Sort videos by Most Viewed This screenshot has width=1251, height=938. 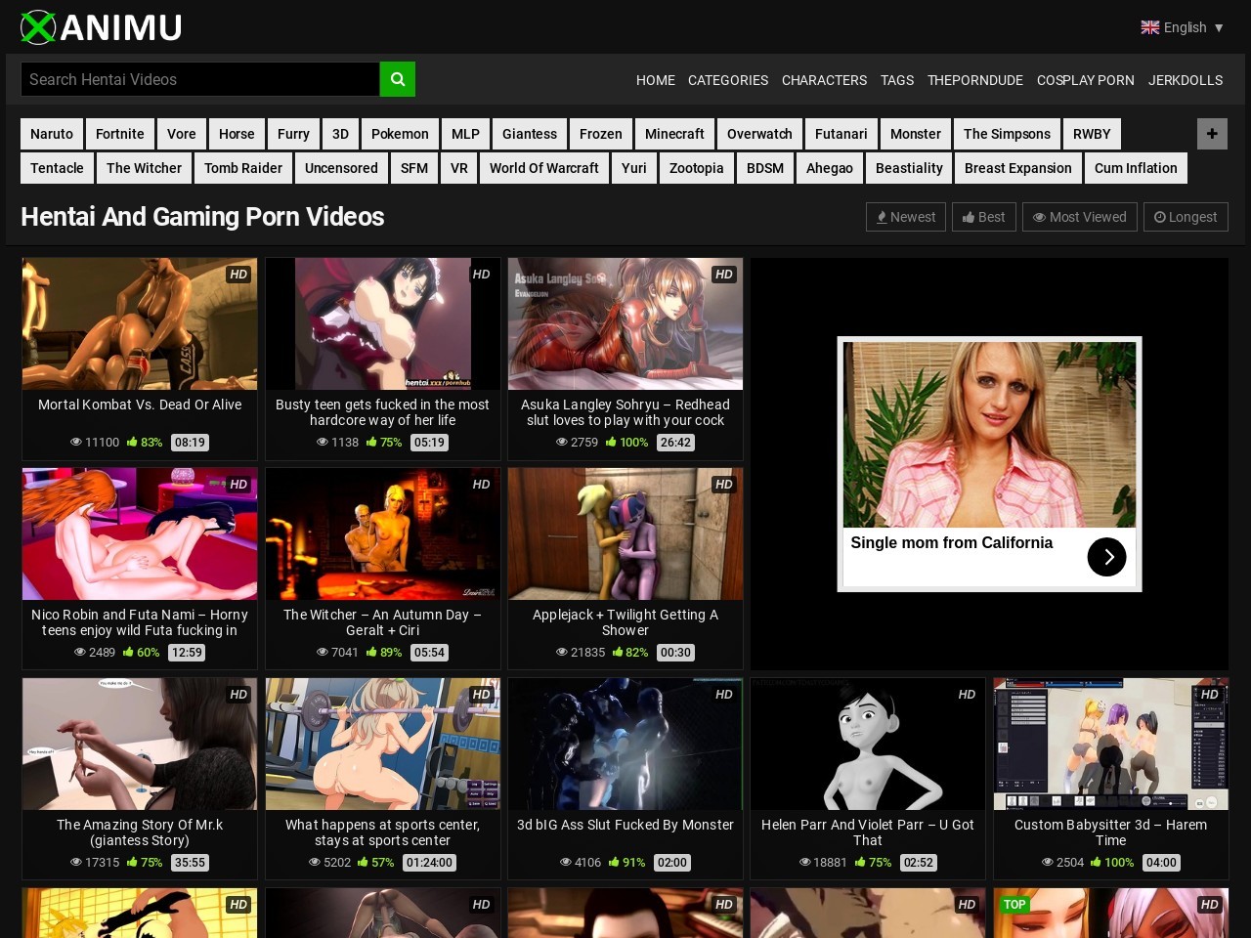coord(1080,217)
